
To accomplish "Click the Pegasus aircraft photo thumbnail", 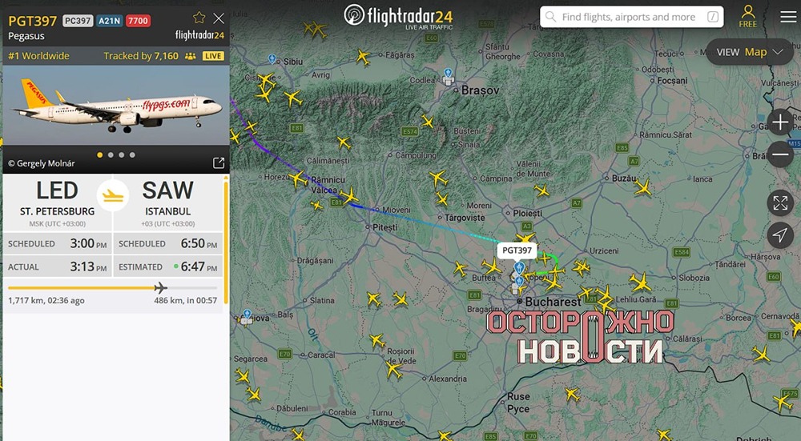I will pos(116,105).
